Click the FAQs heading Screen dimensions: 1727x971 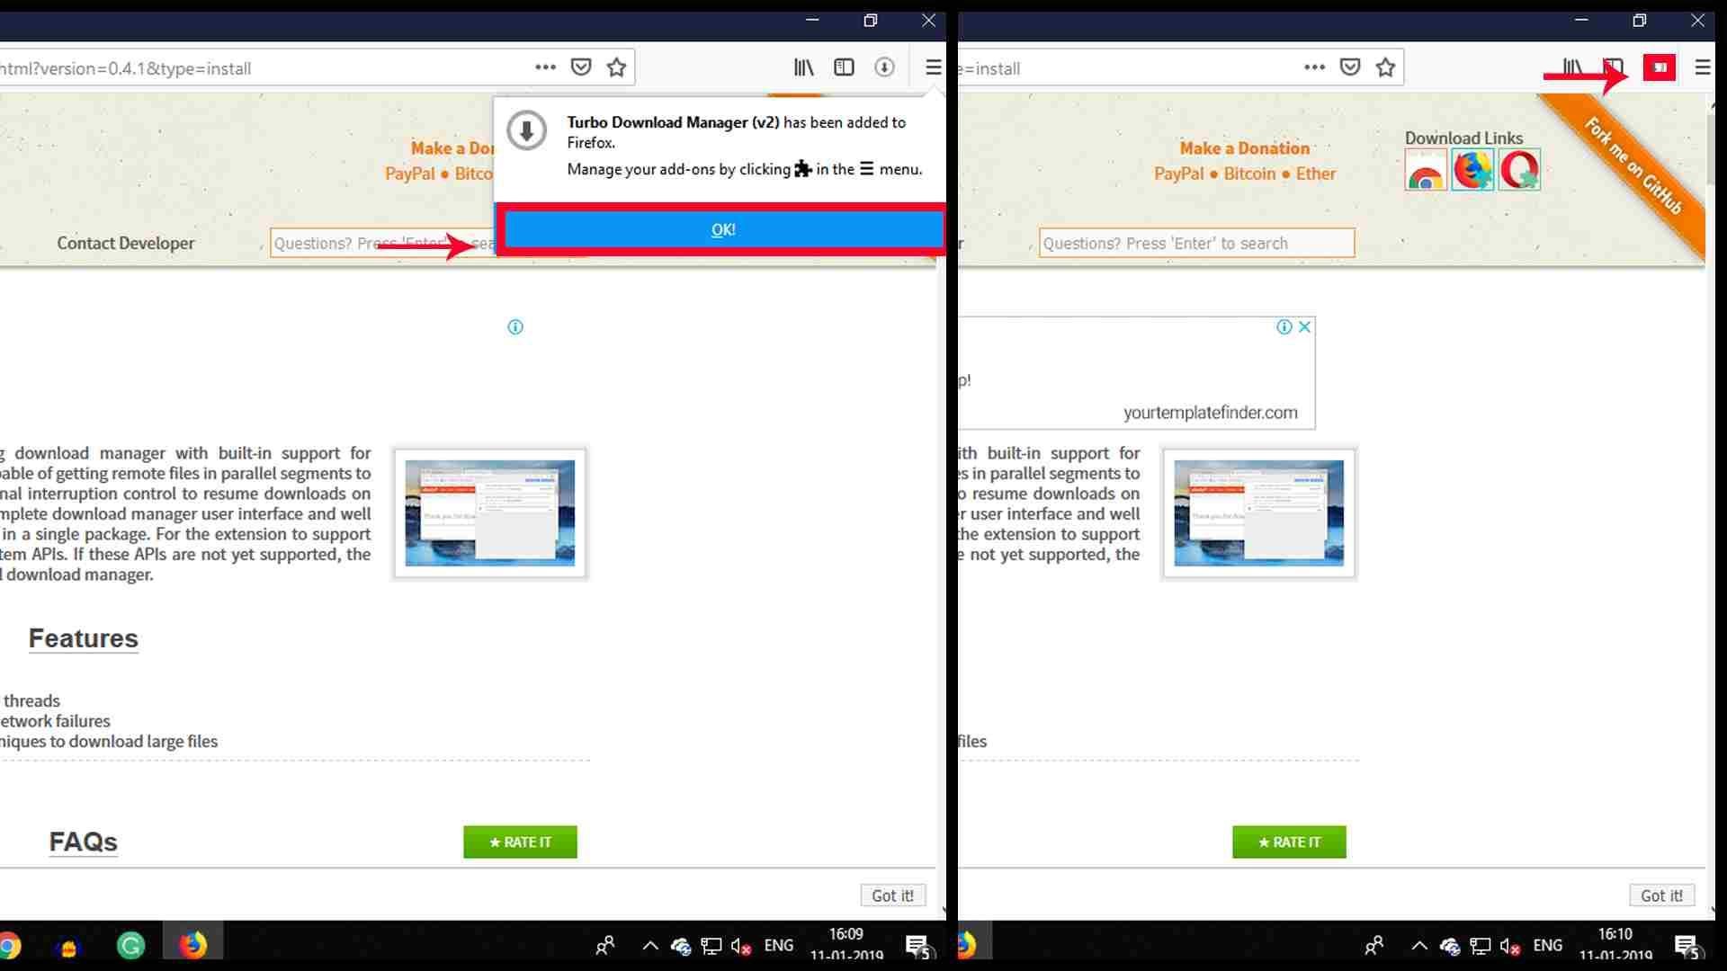tap(84, 842)
